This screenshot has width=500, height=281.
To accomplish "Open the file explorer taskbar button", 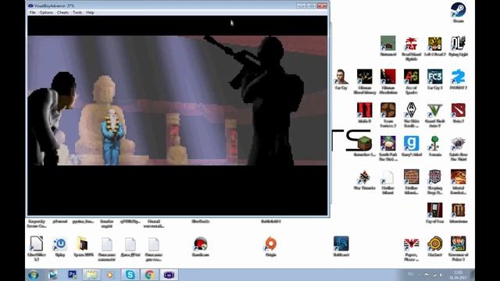I will pos(91,275).
